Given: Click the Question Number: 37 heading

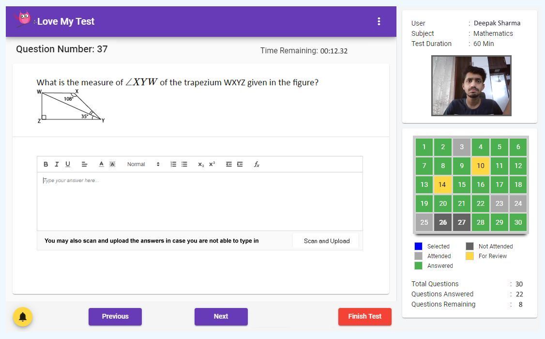Looking at the screenshot, I should coord(62,49).
